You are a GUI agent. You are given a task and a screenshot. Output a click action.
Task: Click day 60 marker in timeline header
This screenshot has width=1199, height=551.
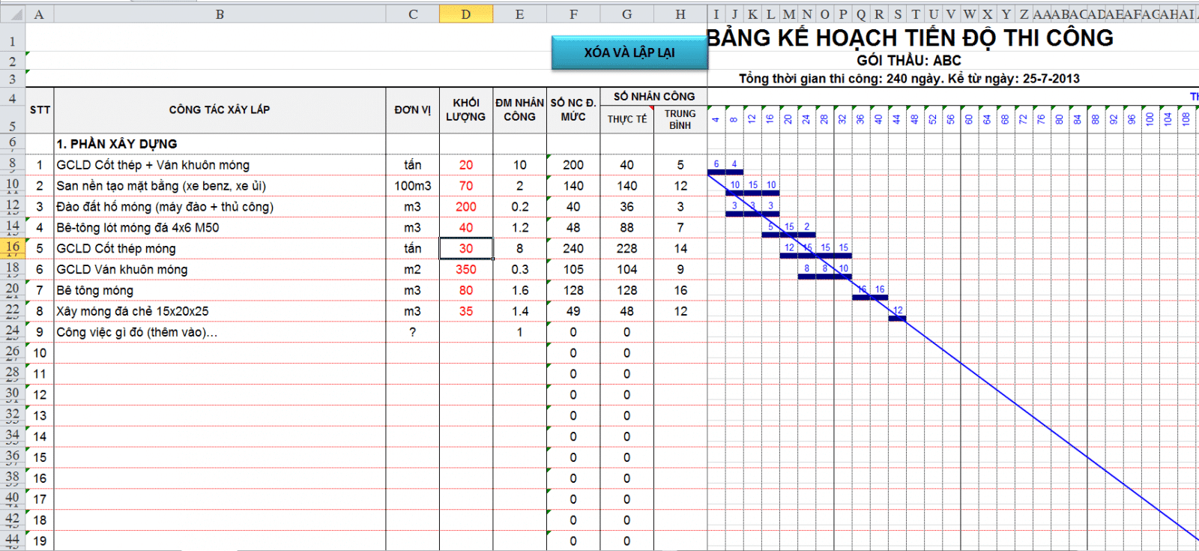click(968, 119)
